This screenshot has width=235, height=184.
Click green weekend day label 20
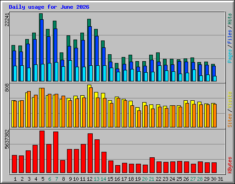pyautogui.click(x=145, y=179)
